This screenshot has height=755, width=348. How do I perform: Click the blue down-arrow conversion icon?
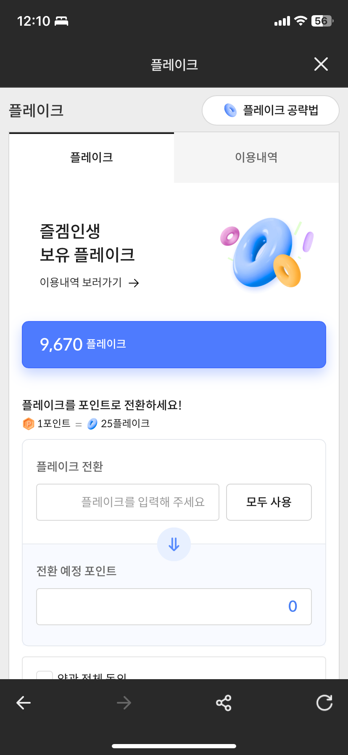(x=174, y=544)
